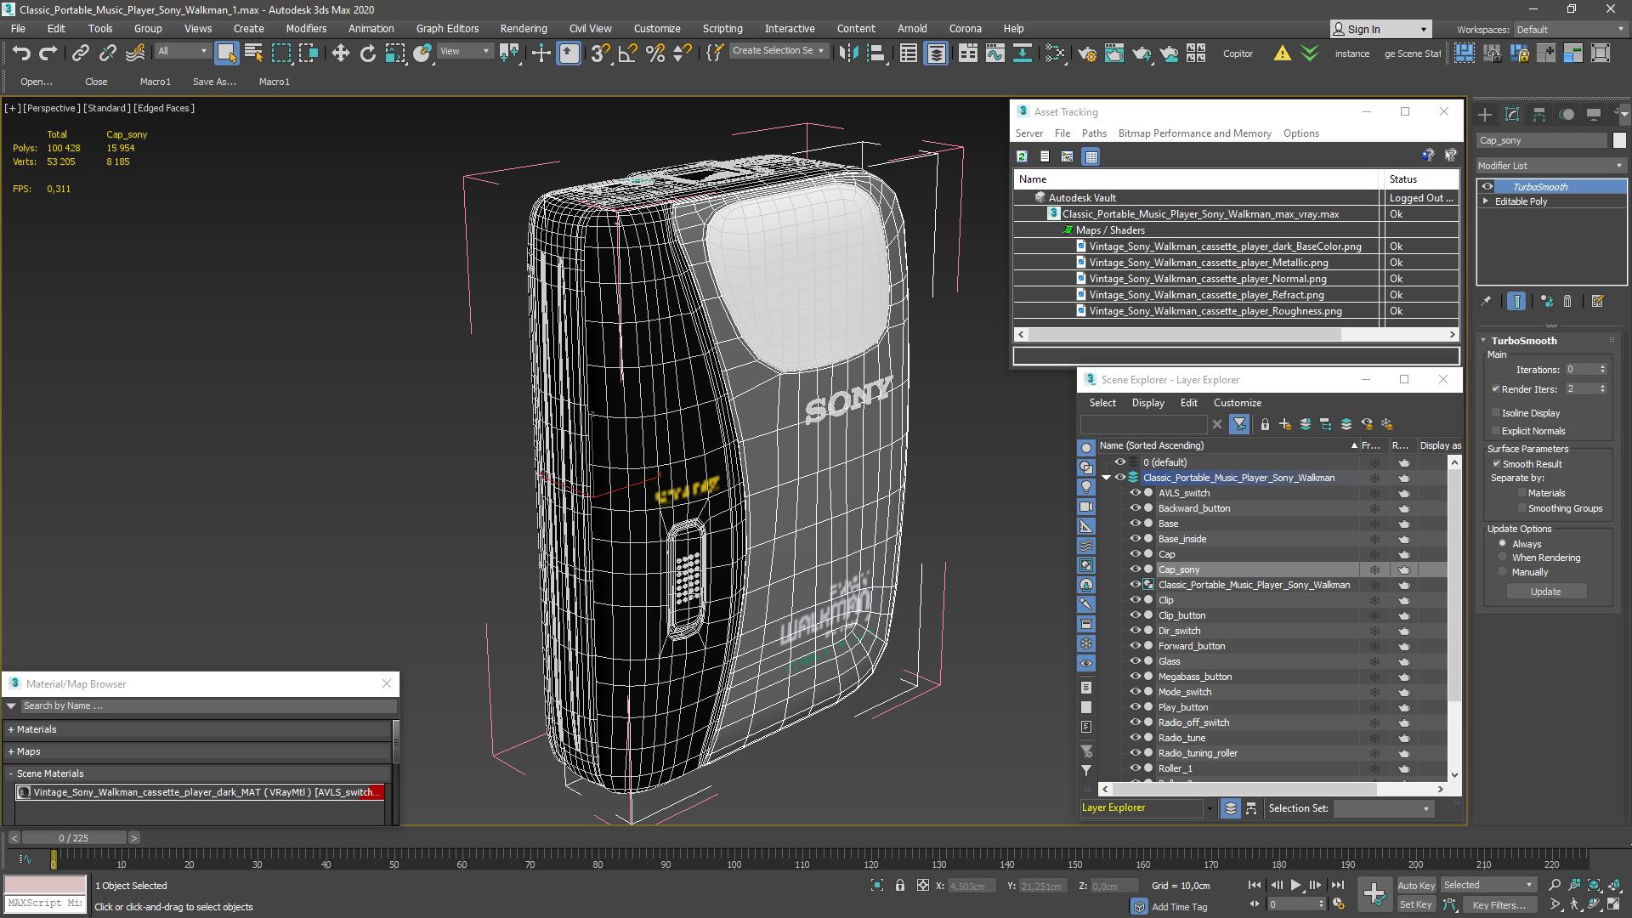Select the Move tool in main toolbar
The height and width of the screenshot is (918, 1632).
coord(340,54)
